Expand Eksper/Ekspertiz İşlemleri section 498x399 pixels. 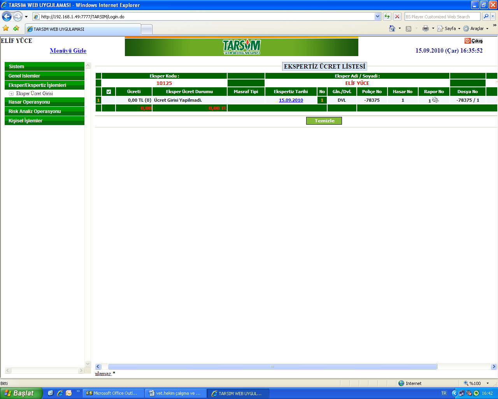point(44,85)
